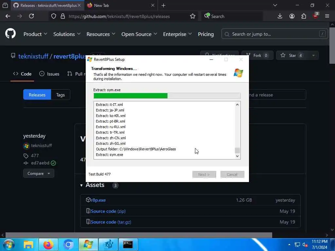Click the setup log scrollbar down arrow

click(238, 156)
